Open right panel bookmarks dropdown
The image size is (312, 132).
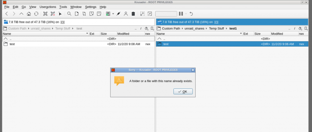[306, 28]
